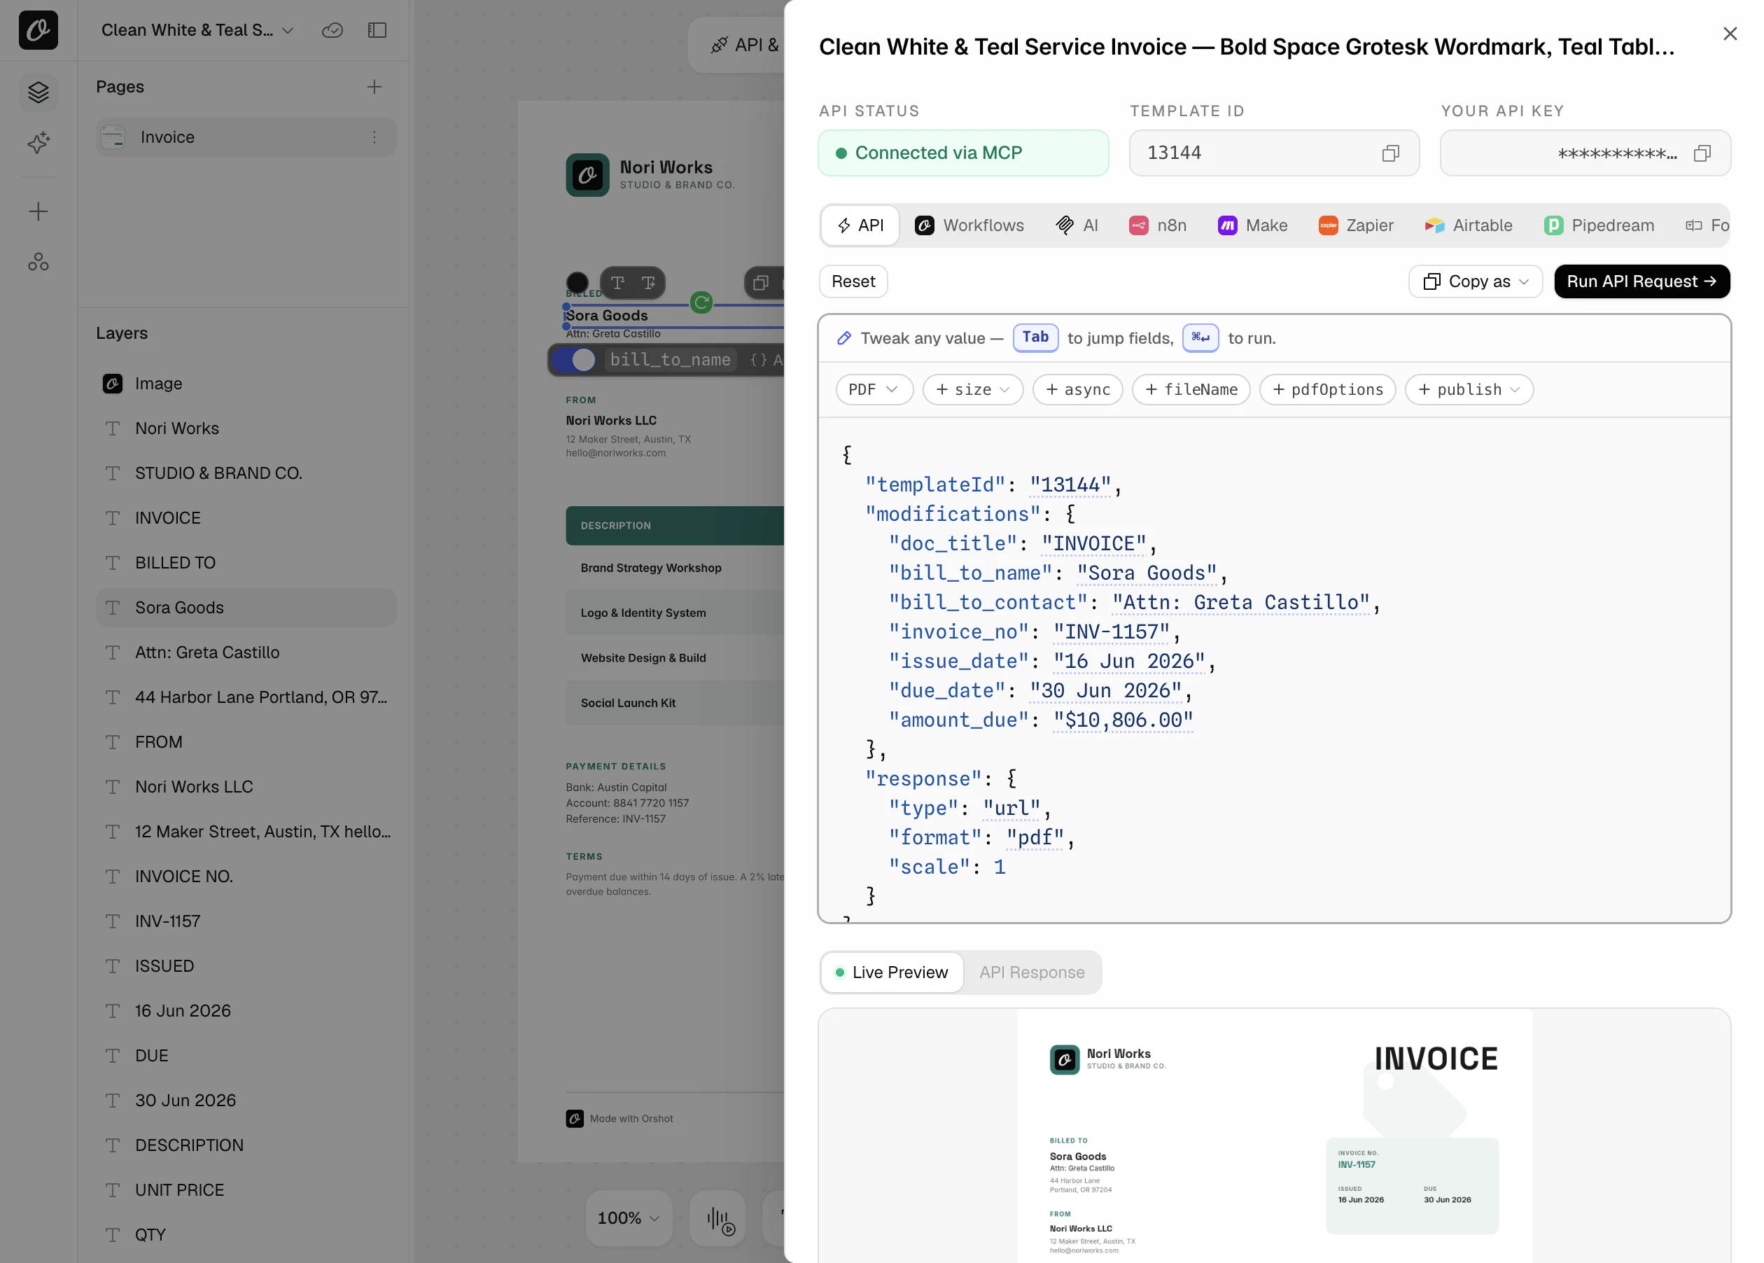Open the 100% zoom level dropdown

point(629,1219)
